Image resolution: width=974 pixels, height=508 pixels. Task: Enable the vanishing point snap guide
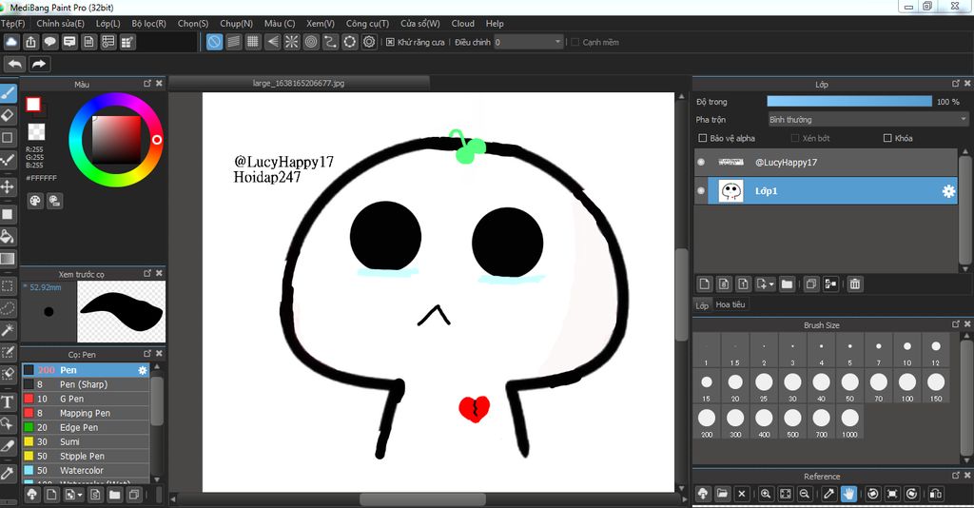pyautogui.click(x=272, y=42)
